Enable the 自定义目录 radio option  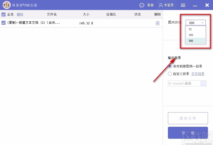[170, 74]
